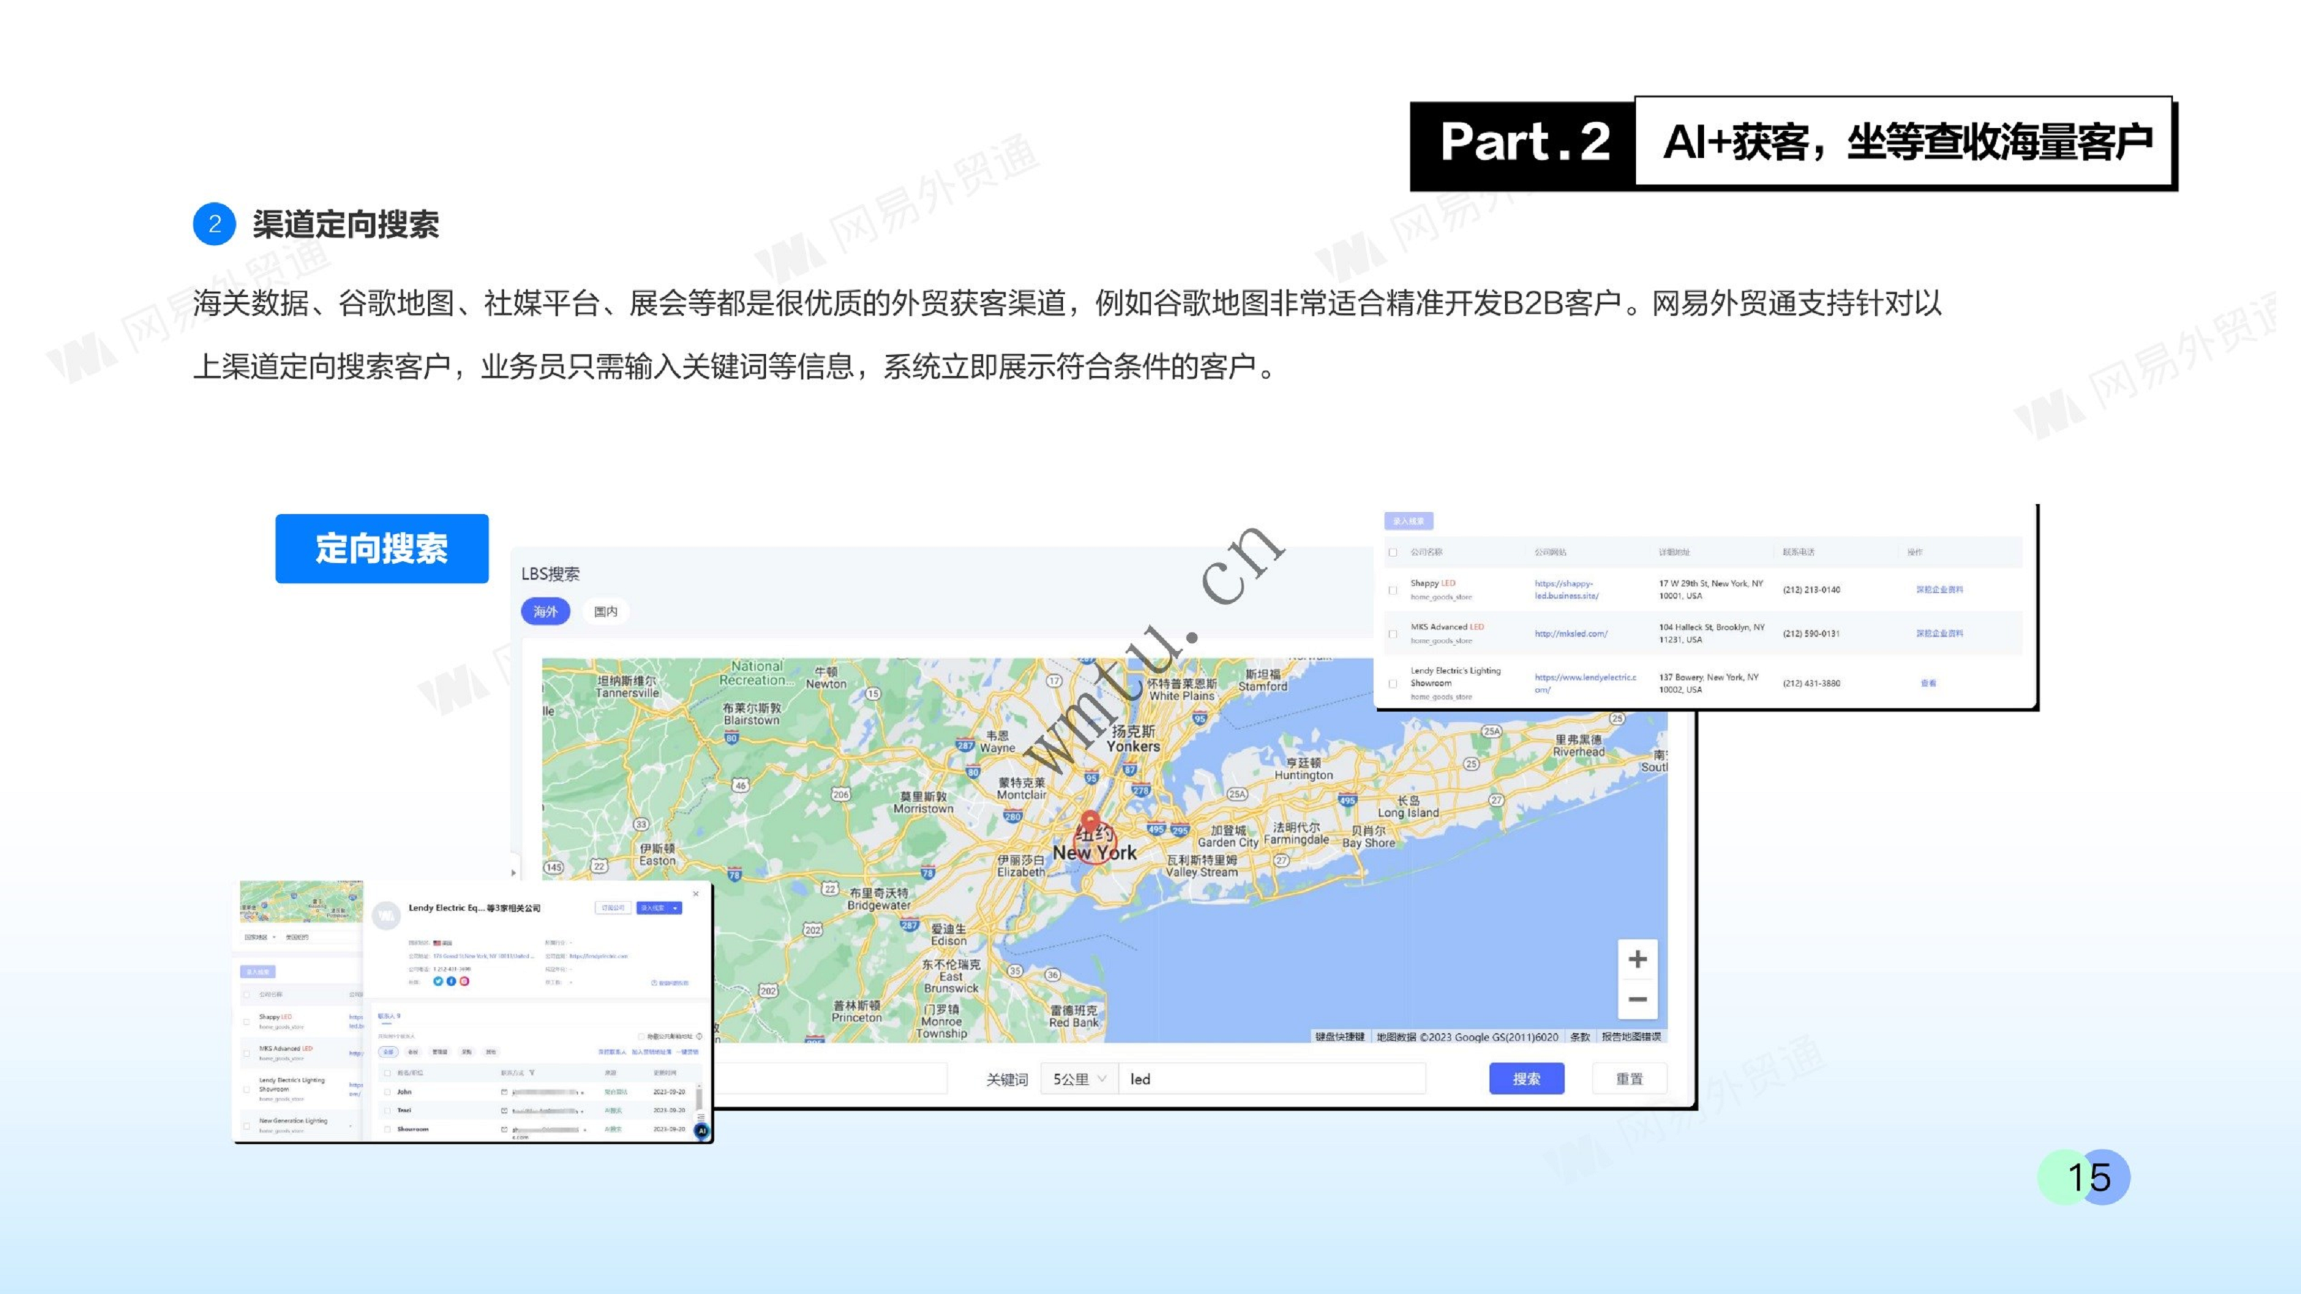The width and height of the screenshot is (2301, 1294).
Task: Tick the checkbox for contact Showroom
Action: click(388, 1130)
